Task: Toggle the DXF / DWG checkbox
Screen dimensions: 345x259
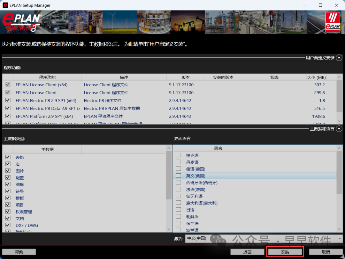Action: point(8,225)
